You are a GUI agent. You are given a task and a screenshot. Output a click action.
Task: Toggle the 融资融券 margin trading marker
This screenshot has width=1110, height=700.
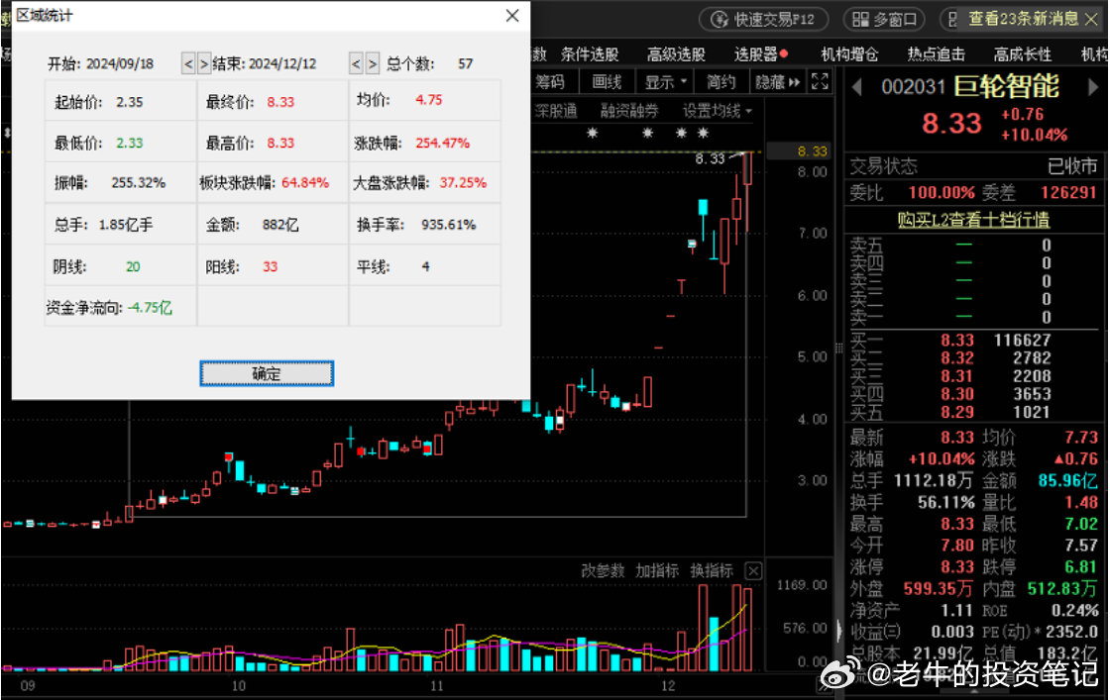tap(630, 110)
